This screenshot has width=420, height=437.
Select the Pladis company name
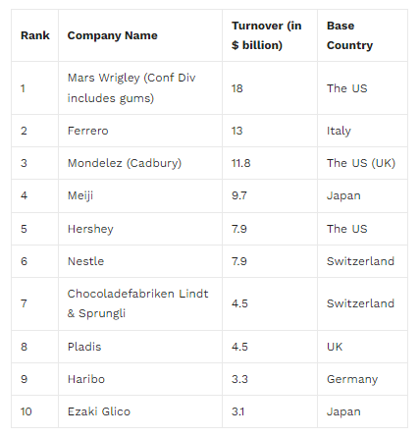(84, 347)
